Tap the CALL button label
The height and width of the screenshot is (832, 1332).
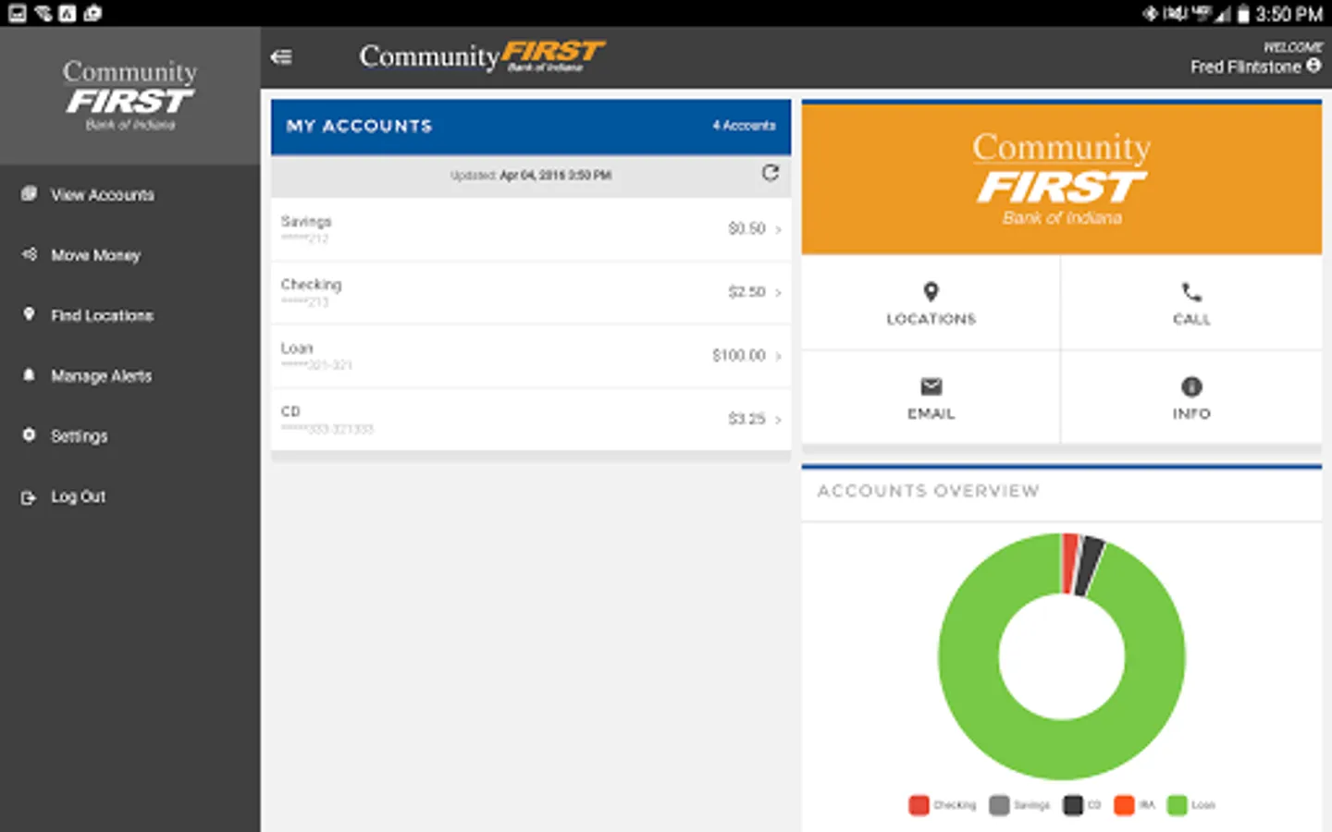(x=1191, y=319)
